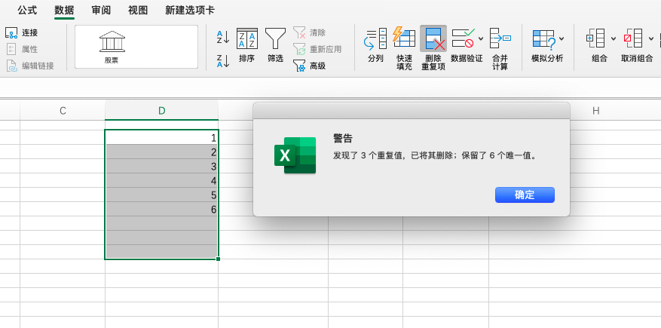Click the 清除 filter icon
The width and height of the screenshot is (661, 328).
[x=299, y=32]
